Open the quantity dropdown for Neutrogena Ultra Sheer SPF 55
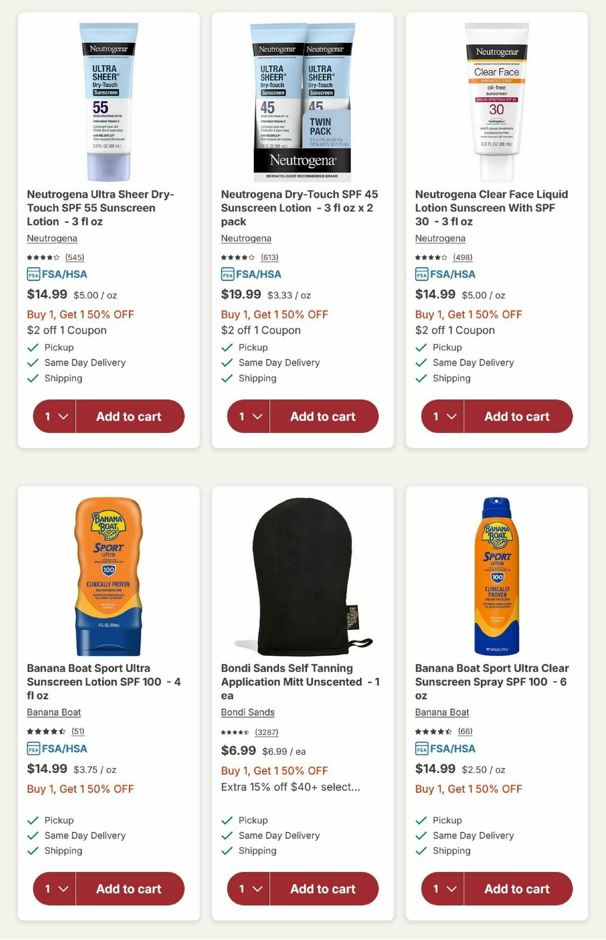Image resolution: width=606 pixels, height=940 pixels. [55, 416]
